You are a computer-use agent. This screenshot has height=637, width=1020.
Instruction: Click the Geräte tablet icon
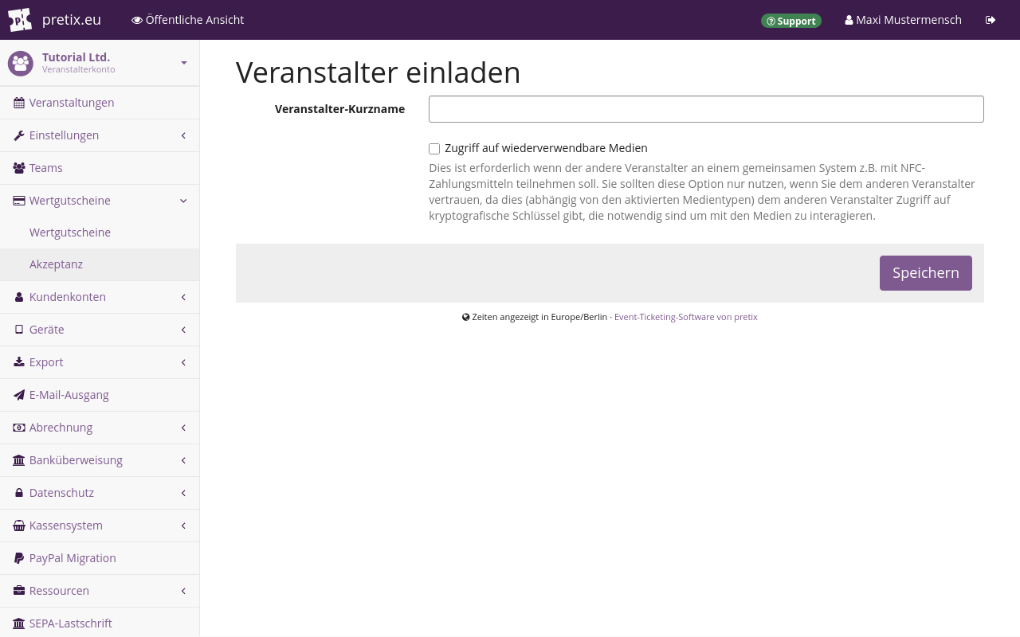pyautogui.click(x=19, y=330)
